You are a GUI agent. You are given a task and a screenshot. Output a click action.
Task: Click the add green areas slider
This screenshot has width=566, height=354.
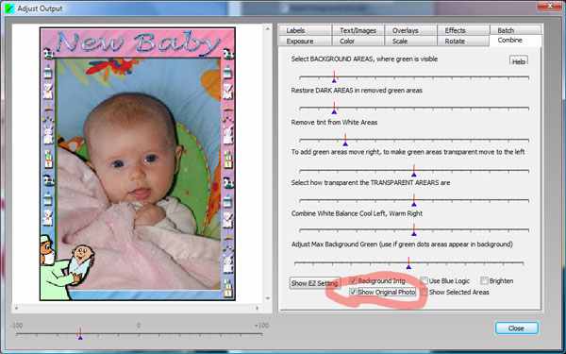point(414,171)
